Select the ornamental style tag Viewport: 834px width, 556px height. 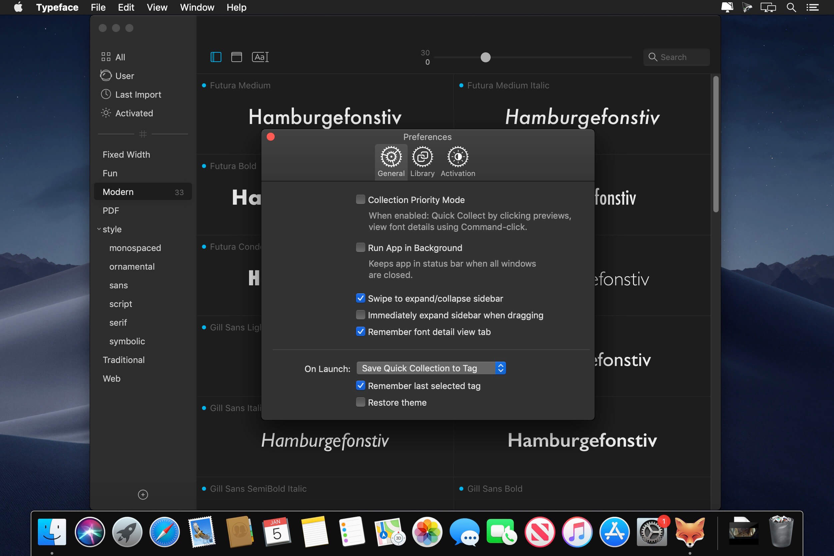click(x=143, y=267)
